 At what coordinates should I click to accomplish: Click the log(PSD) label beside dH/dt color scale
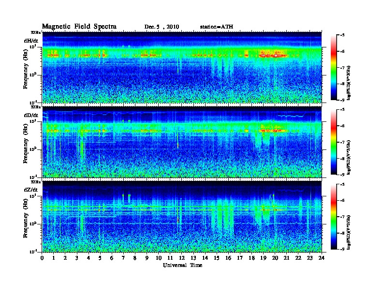[x=349, y=83]
